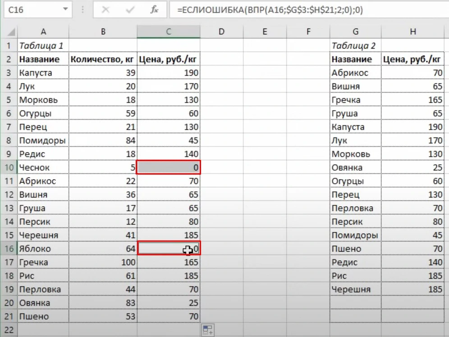Open the Auto Fill Options icon below column C
The width and height of the screenshot is (449, 337).
207,330
